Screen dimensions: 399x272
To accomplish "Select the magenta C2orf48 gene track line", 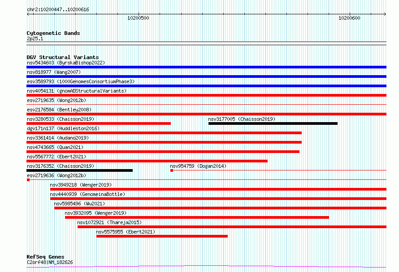I will click(206, 267).
